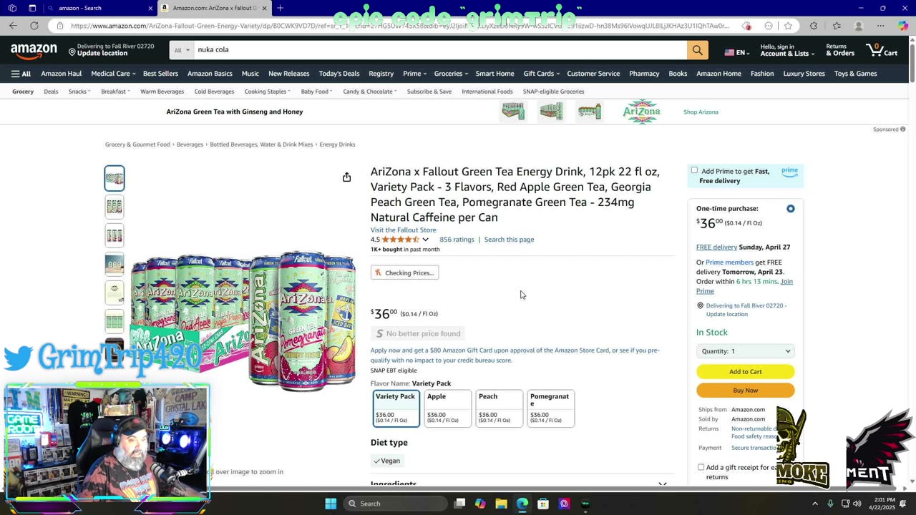This screenshot has width=916, height=515.
Task: Reload the page with refresh icon
Action: click(34, 26)
